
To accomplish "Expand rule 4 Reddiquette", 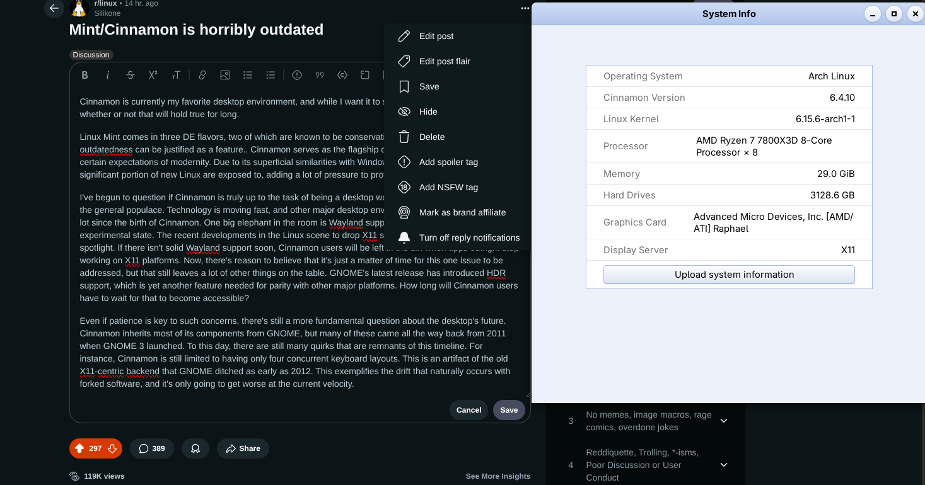I will click(724, 465).
